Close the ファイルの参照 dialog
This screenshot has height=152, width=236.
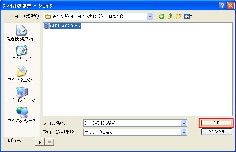(231, 6)
